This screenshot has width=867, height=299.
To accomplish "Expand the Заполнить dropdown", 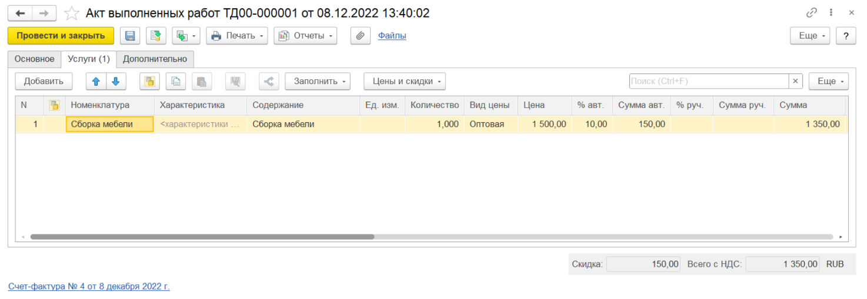I will coord(317,82).
